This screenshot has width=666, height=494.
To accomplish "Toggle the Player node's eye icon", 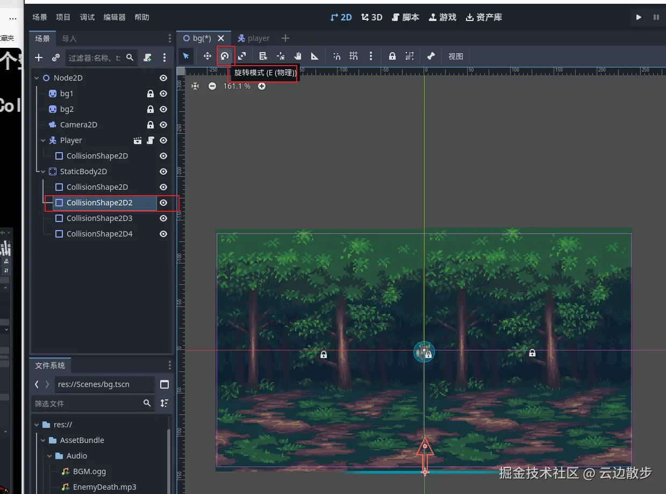I will [163, 140].
